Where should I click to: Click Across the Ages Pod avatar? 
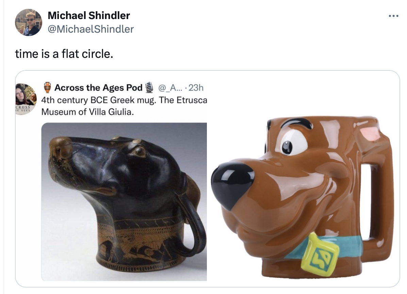pyautogui.click(x=26, y=99)
